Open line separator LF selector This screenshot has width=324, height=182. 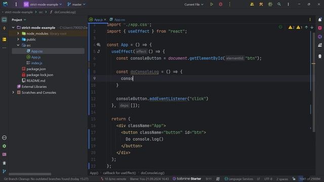258,179
